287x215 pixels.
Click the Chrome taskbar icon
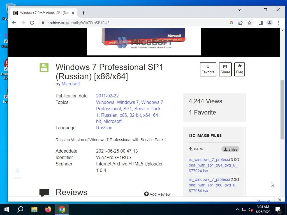pyautogui.click(x=62, y=209)
